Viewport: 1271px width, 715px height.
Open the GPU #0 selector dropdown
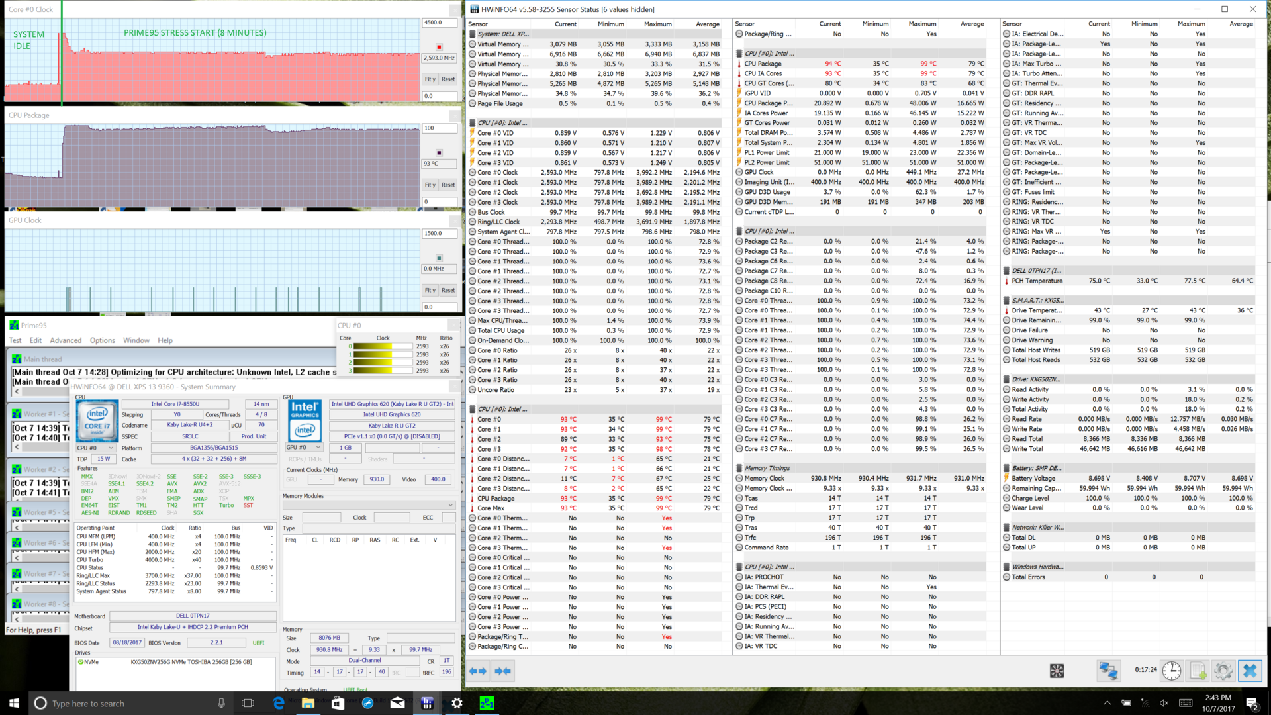304,448
